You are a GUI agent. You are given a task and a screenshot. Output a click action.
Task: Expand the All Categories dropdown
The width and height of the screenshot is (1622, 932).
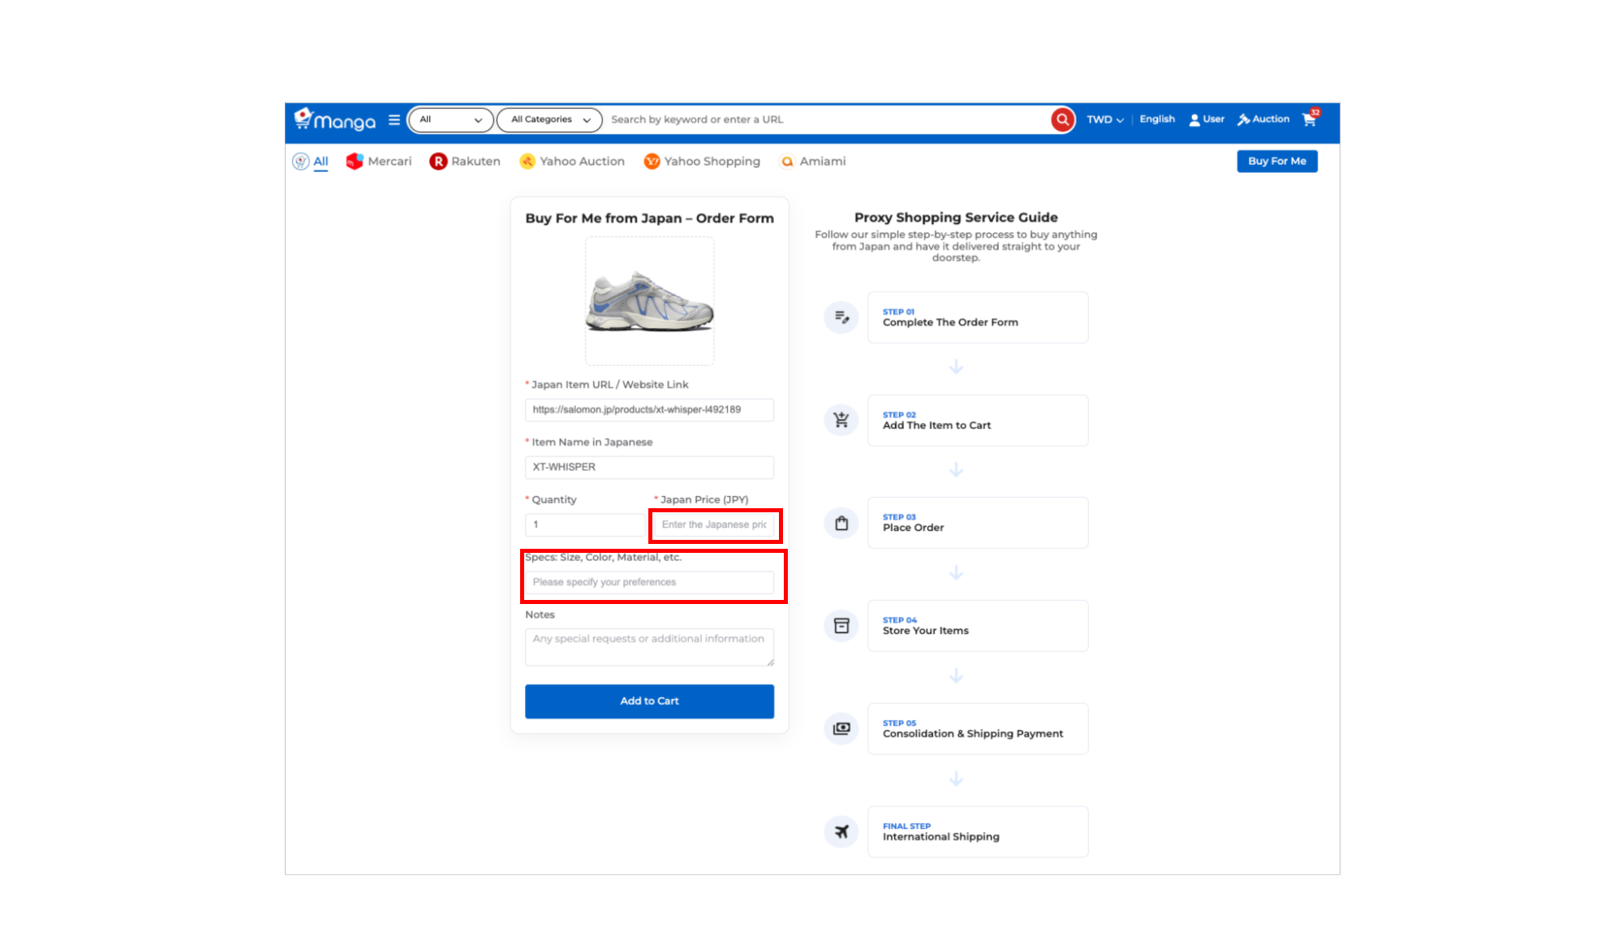(549, 119)
